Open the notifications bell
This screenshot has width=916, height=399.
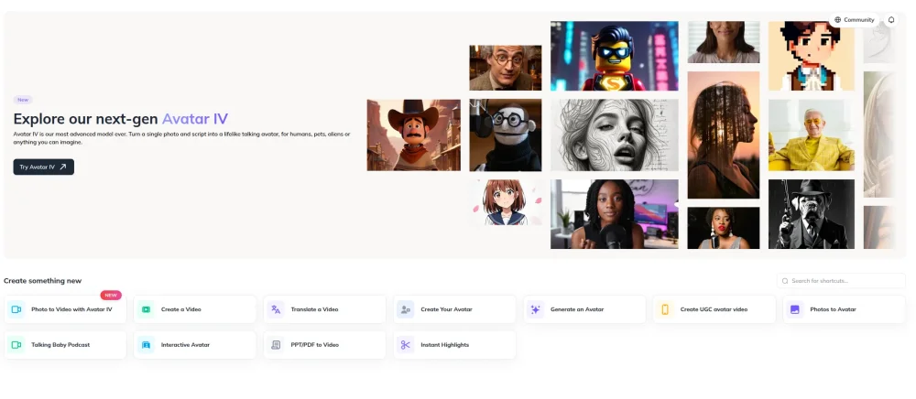(x=891, y=20)
